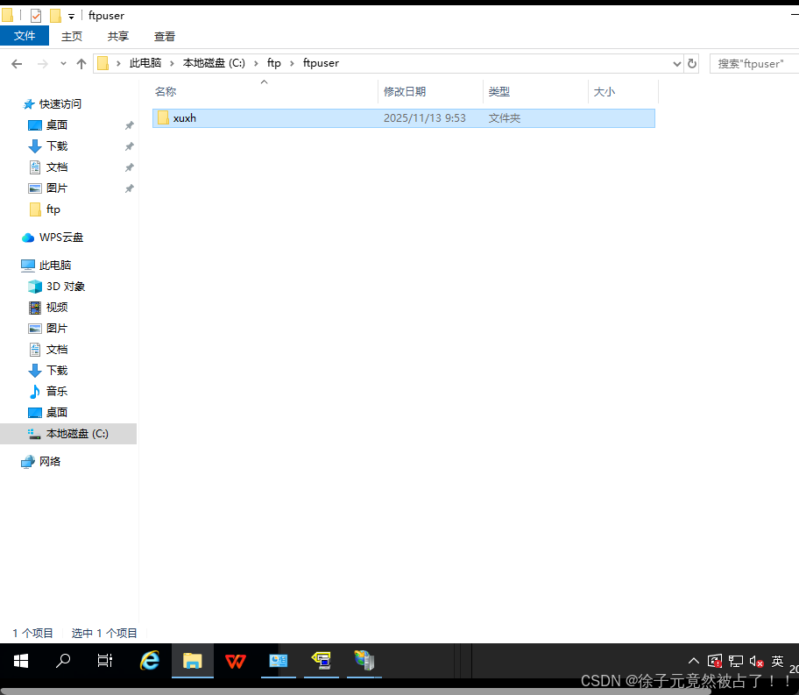The height and width of the screenshot is (695, 799).
Task: Open the address bar history dropdown
Action: [675, 62]
